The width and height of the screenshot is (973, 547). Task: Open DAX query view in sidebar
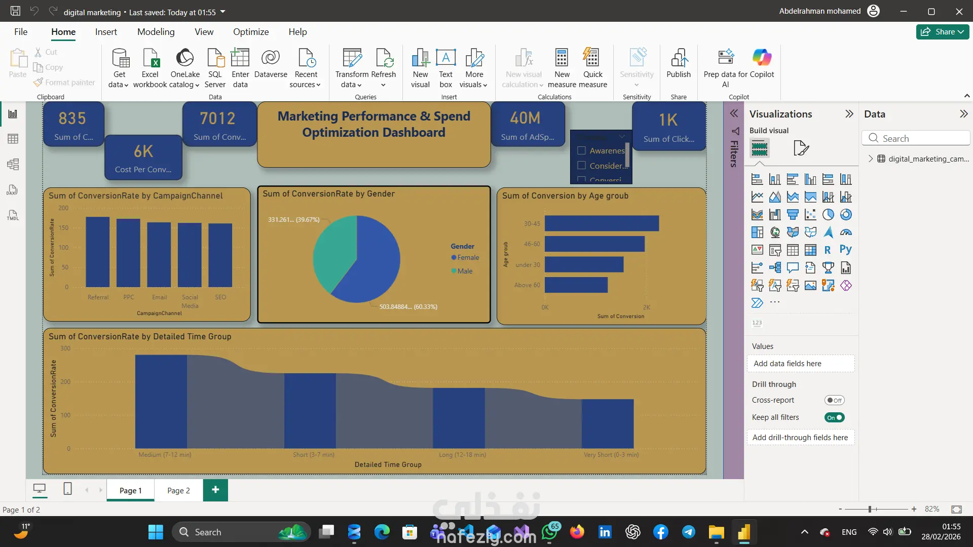(13, 190)
